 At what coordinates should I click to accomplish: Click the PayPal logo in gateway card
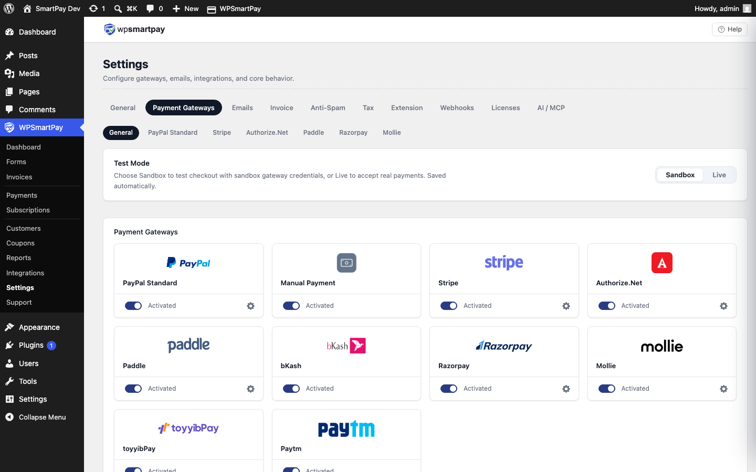click(x=188, y=263)
